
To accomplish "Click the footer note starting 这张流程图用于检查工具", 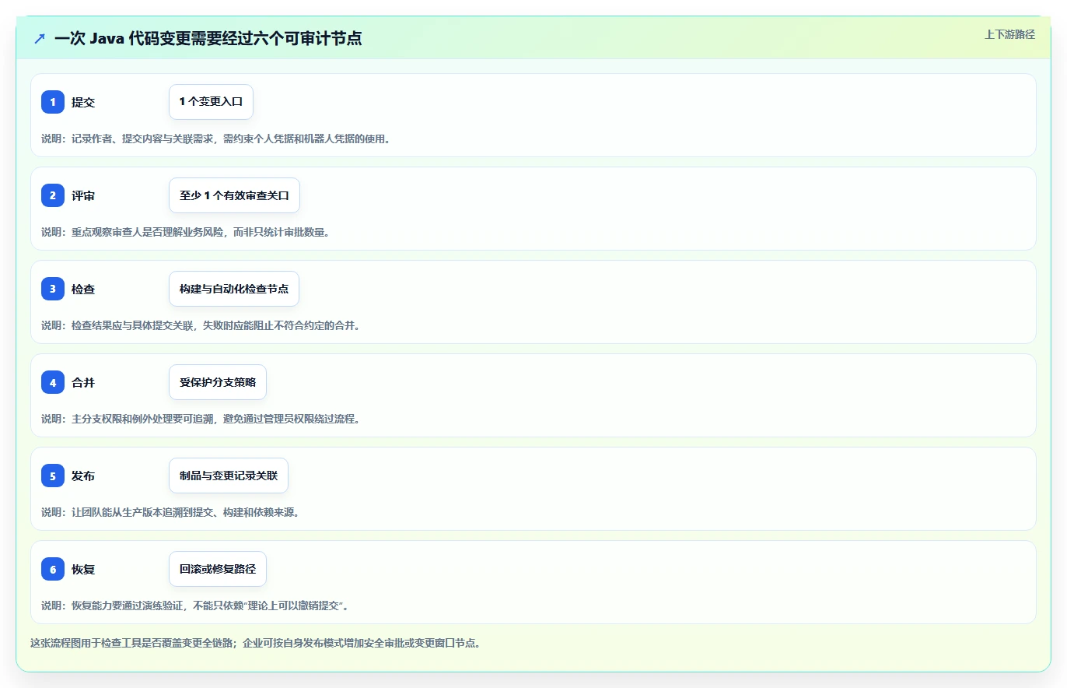I will (255, 644).
